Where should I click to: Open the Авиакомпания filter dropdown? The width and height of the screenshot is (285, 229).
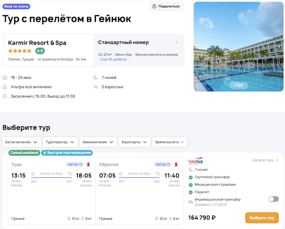(x=98, y=142)
